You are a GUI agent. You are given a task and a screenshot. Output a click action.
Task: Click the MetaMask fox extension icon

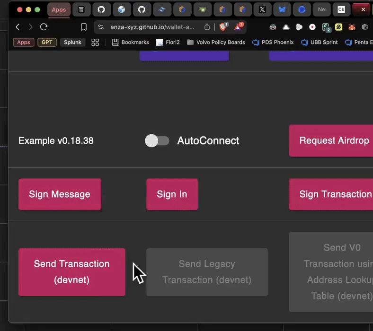pos(352,27)
